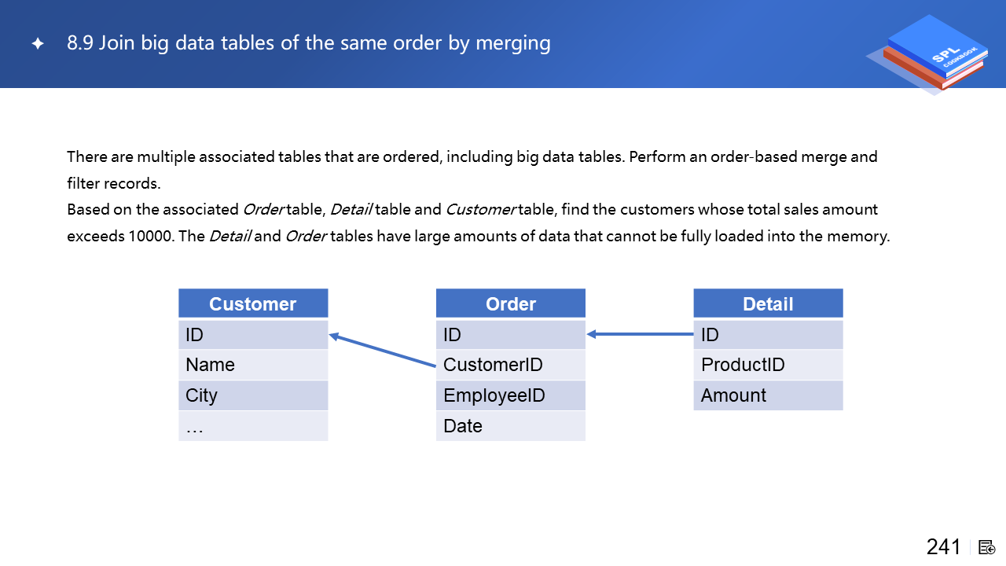Select the slide title '8.9 Join big data tables'
The height and width of the screenshot is (566, 1006).
click(308, 43)
